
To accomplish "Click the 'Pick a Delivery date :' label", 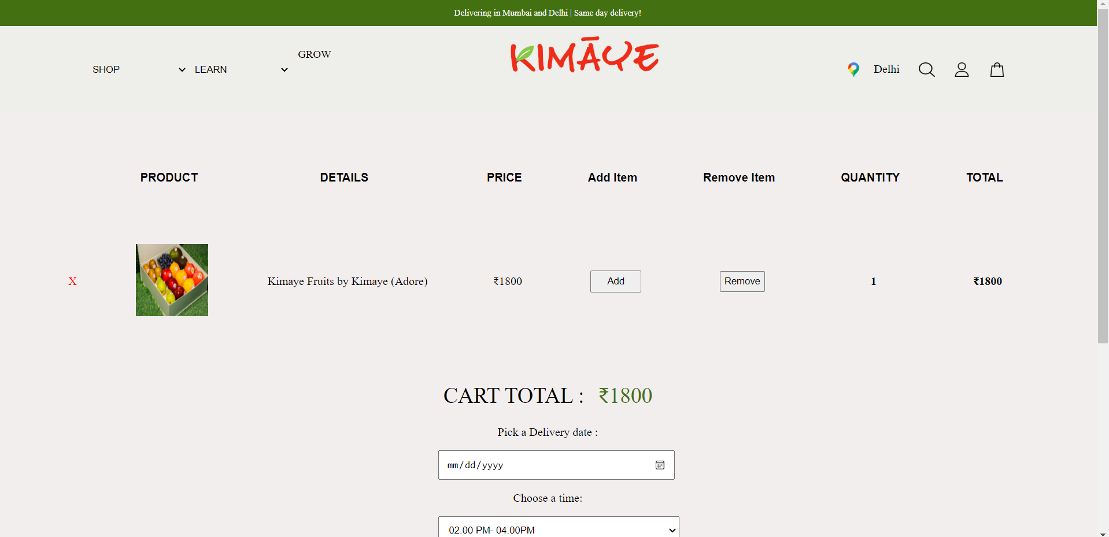I will 548,432.
